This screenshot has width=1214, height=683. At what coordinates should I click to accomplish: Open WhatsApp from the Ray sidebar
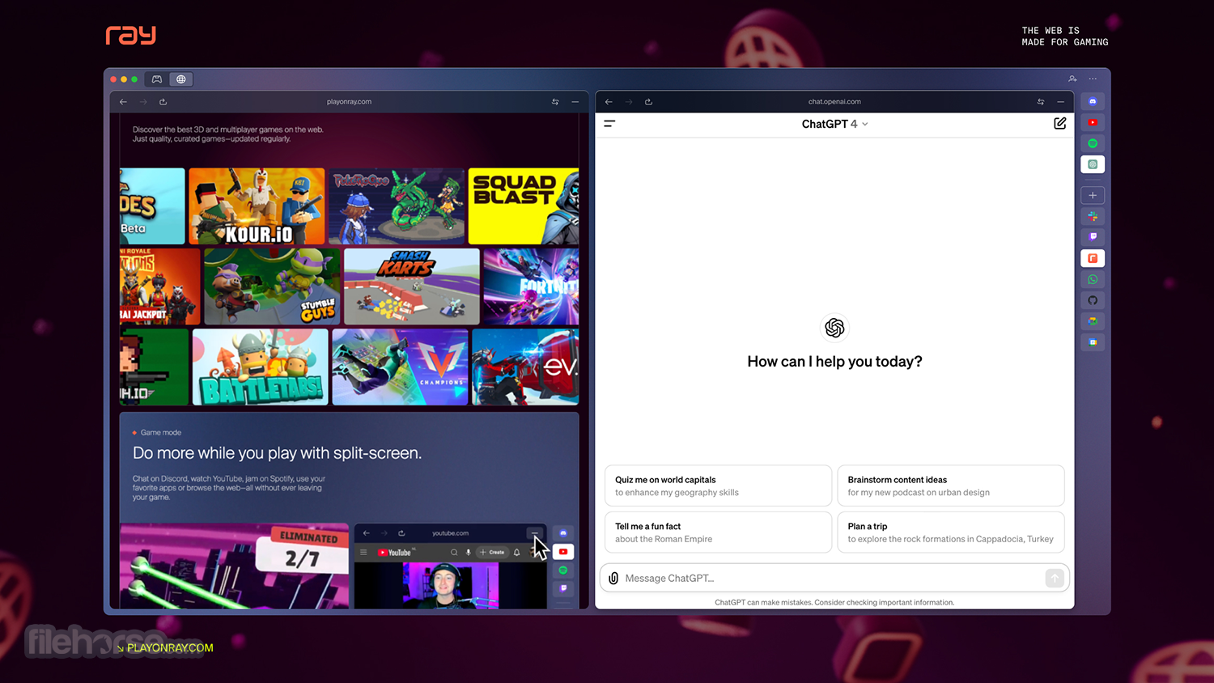[1093, 279]
